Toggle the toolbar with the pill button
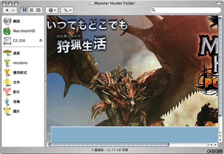The width and height of the screenshot is (224, 154). click(x=219, y=3)
